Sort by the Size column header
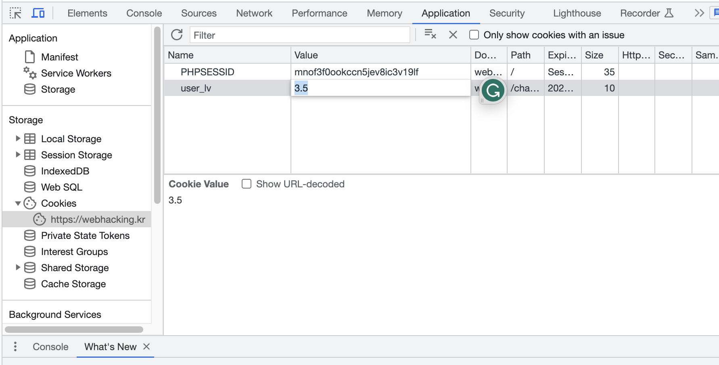This screenshot has width=719, height=365. (600, 55)
